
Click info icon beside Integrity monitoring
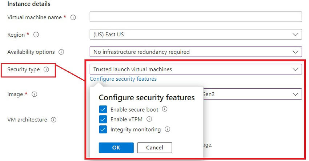tap(167, 129)
